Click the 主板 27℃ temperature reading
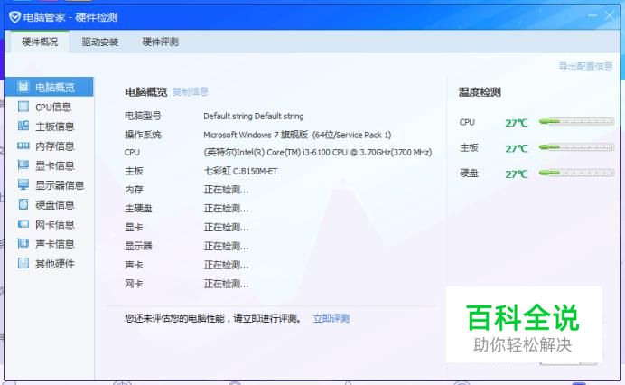The width and height of the screenshot is (625, 385). pyautogui.click(x=517, y=149)
